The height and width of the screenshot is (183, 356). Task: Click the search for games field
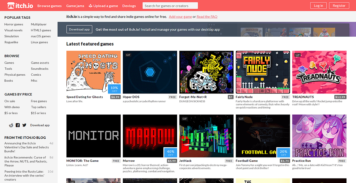170,5
